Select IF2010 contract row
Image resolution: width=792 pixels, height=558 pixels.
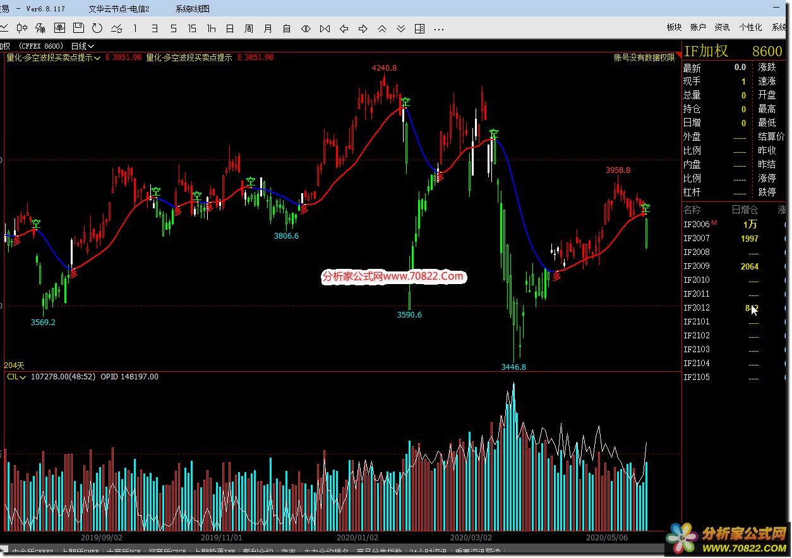pos(734,280)
